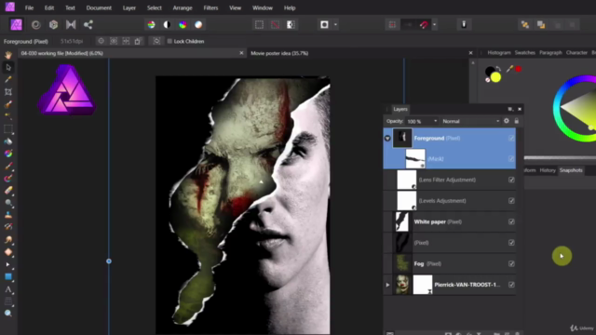Switch to the Liquify Persona icon
Screen dimensions: 596x335
click(x=36, y=25)
